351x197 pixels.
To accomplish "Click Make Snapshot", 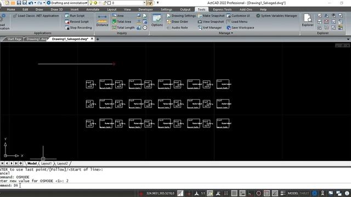I will point(211,16).
